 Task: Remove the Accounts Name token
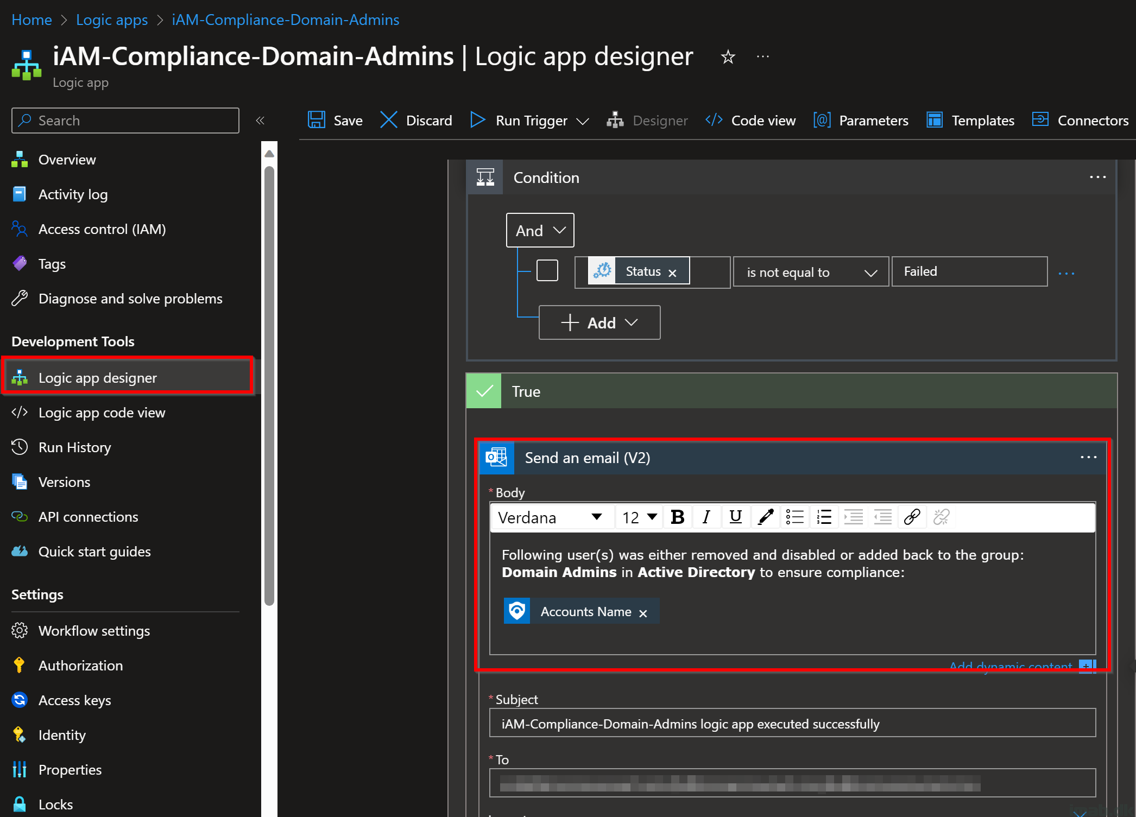[643, 613]
